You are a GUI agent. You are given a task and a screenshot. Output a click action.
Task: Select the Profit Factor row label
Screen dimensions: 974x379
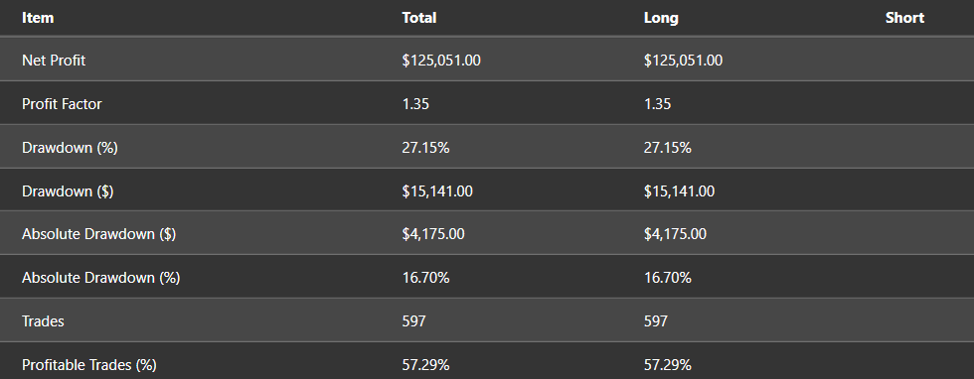(62, 103)
